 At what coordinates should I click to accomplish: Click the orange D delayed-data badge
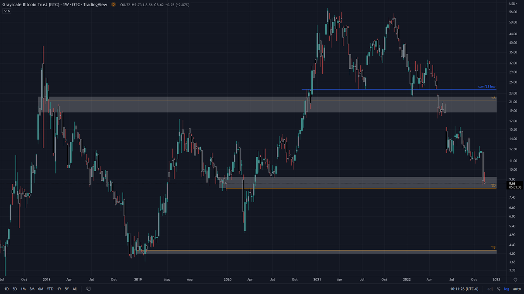[x=114, y=4]
